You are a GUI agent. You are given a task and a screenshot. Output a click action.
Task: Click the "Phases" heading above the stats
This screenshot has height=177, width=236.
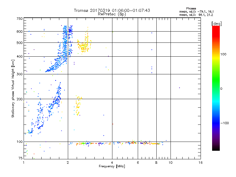(x=191, y=9)
